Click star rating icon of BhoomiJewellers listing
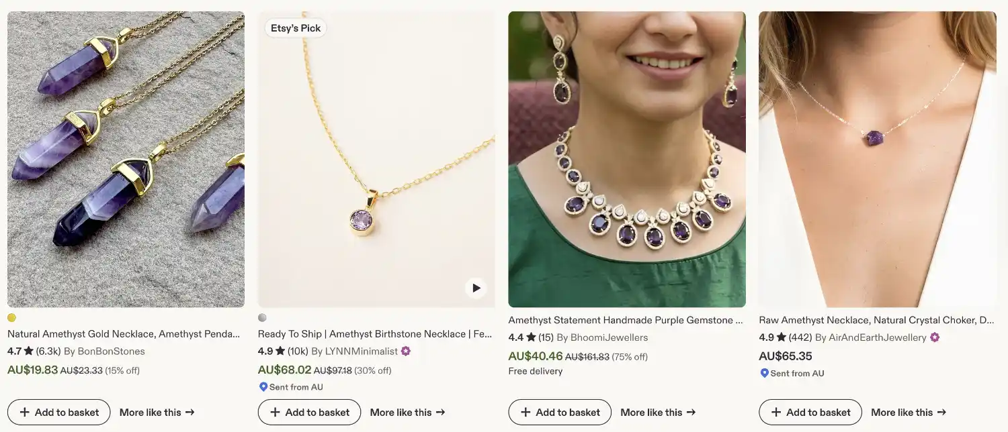The height and width of the screenshot is (432, 1008). [531, 337]
